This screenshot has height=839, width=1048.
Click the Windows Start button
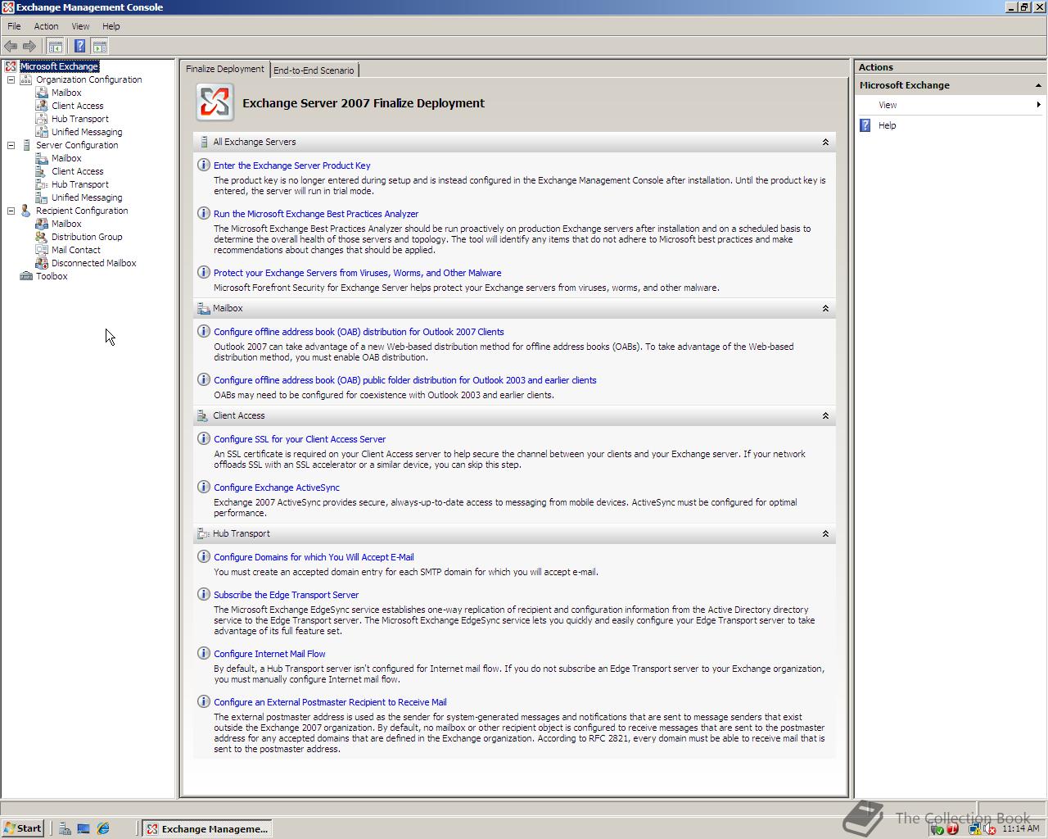[x=22, y=828]
